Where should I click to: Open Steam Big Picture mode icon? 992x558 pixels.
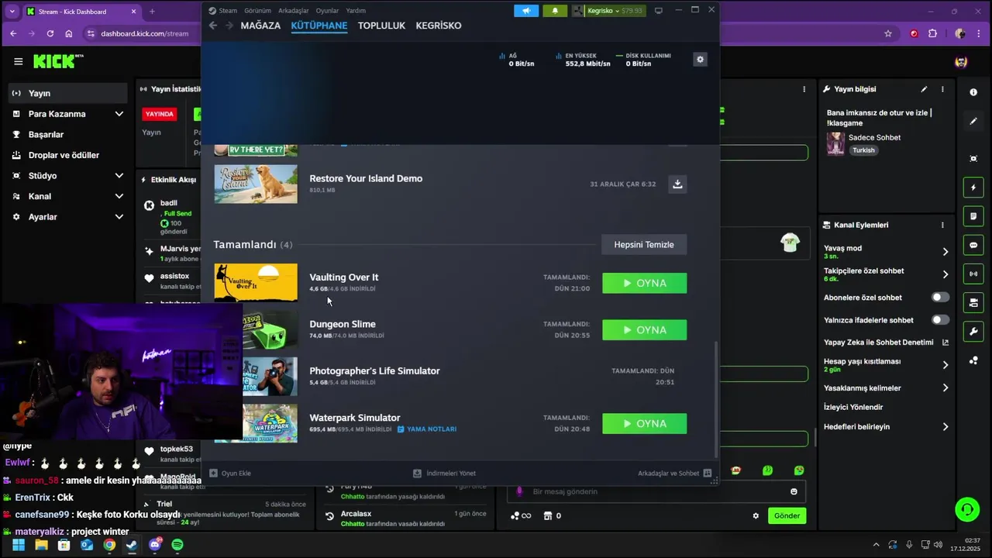[x=659, y=11]
